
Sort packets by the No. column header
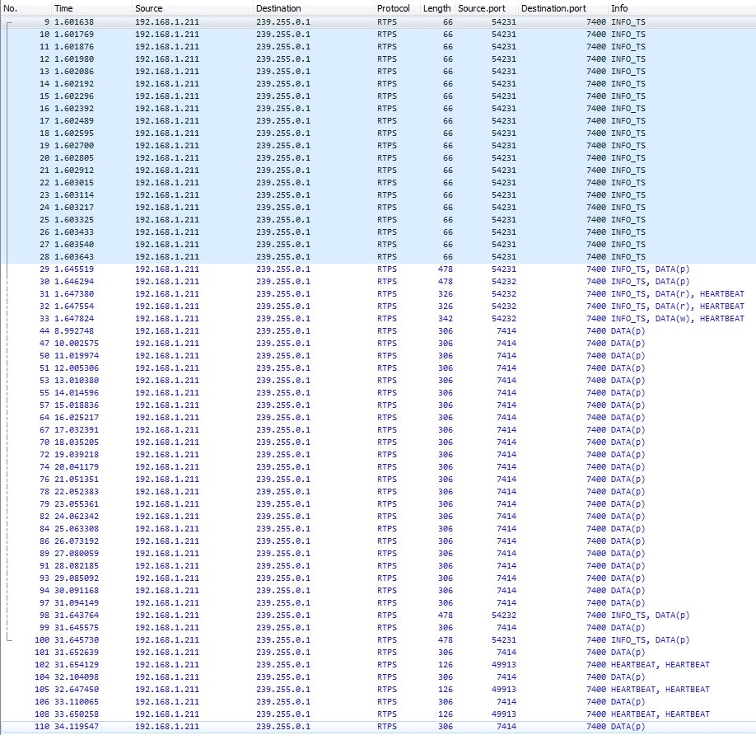26,8
